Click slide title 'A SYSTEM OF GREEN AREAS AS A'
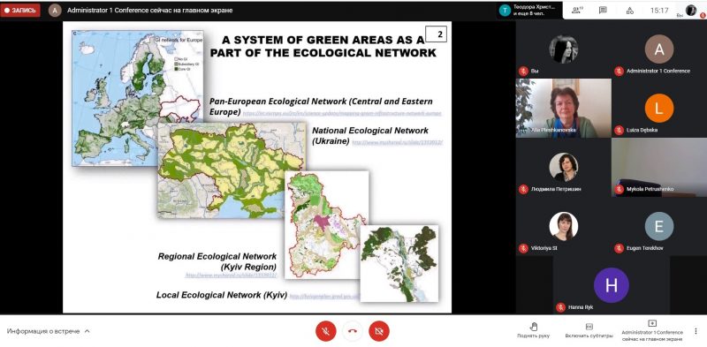The width and height of the screenshot is (707, 347). 323,40
